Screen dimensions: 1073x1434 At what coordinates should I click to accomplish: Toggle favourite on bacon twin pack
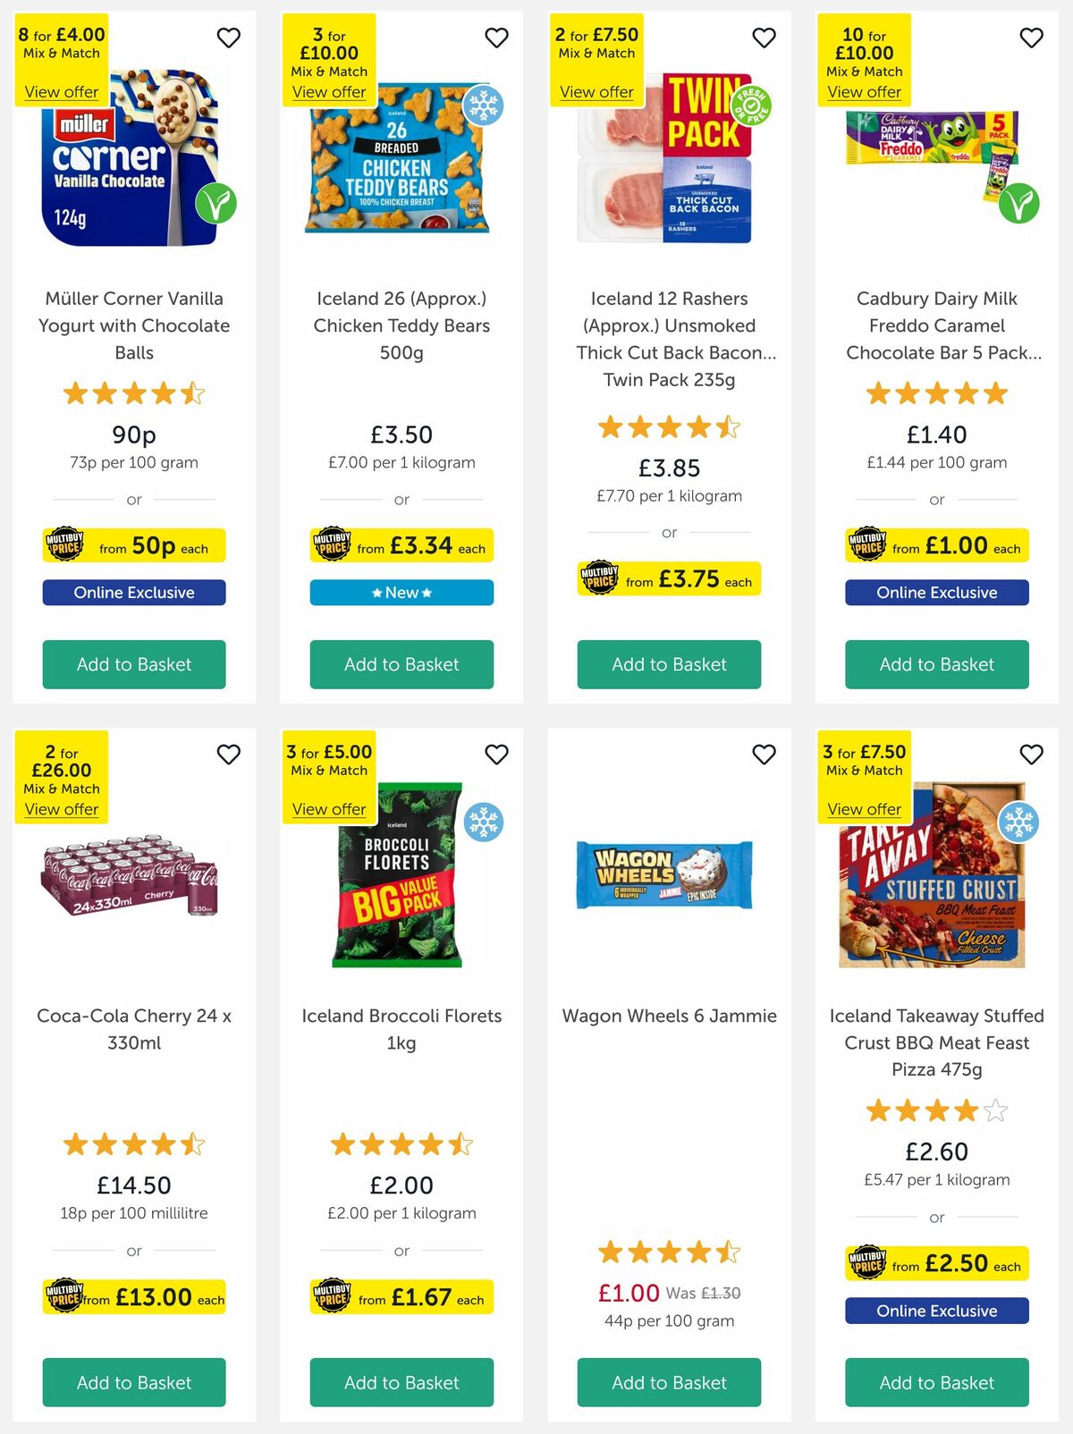(x=765, y=38)
